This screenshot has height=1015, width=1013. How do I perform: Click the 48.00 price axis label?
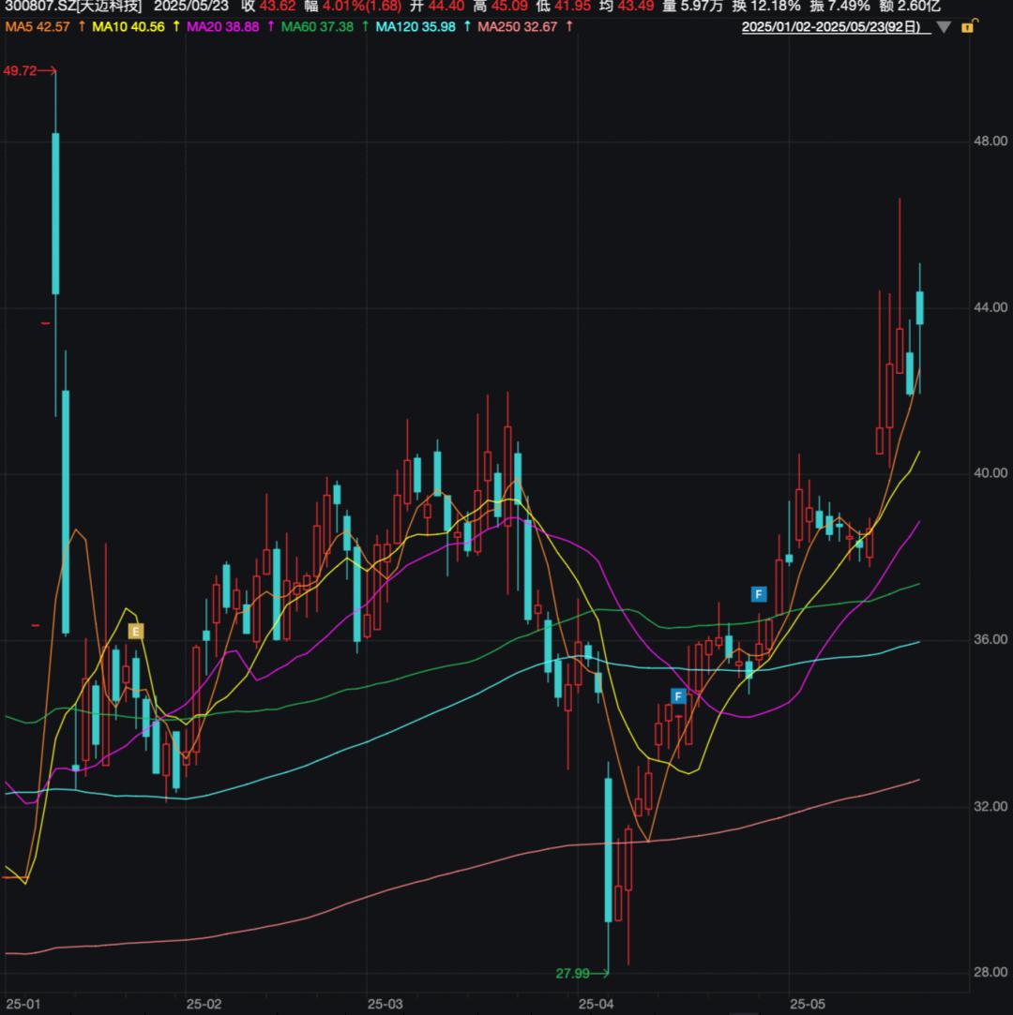tap(991, 142)
